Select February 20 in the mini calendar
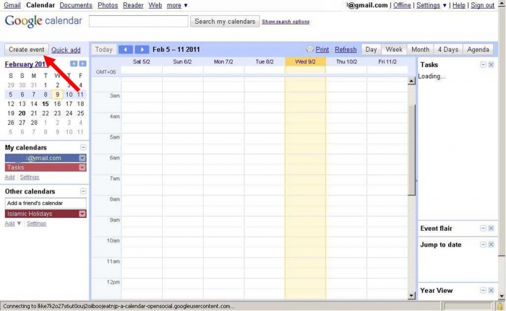 point(22,113)
